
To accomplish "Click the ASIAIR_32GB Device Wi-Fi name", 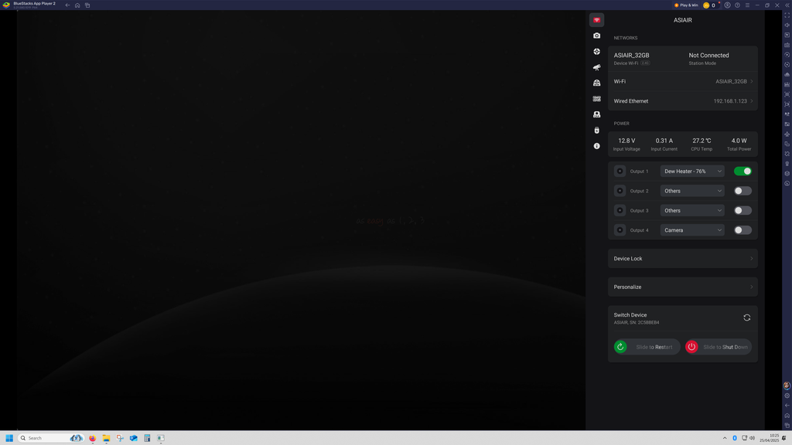I will (631, 56).
